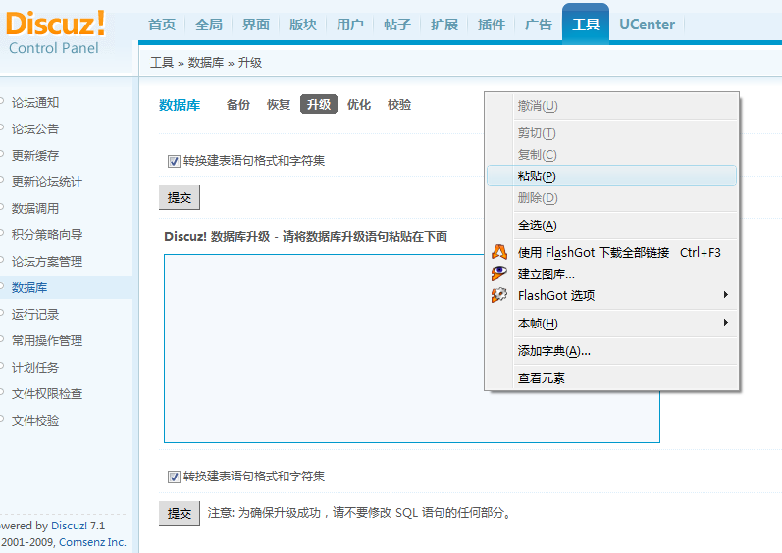782x553 pixels.
Task: Click the build gallery FlashGot icon
Action: [499, 274]
